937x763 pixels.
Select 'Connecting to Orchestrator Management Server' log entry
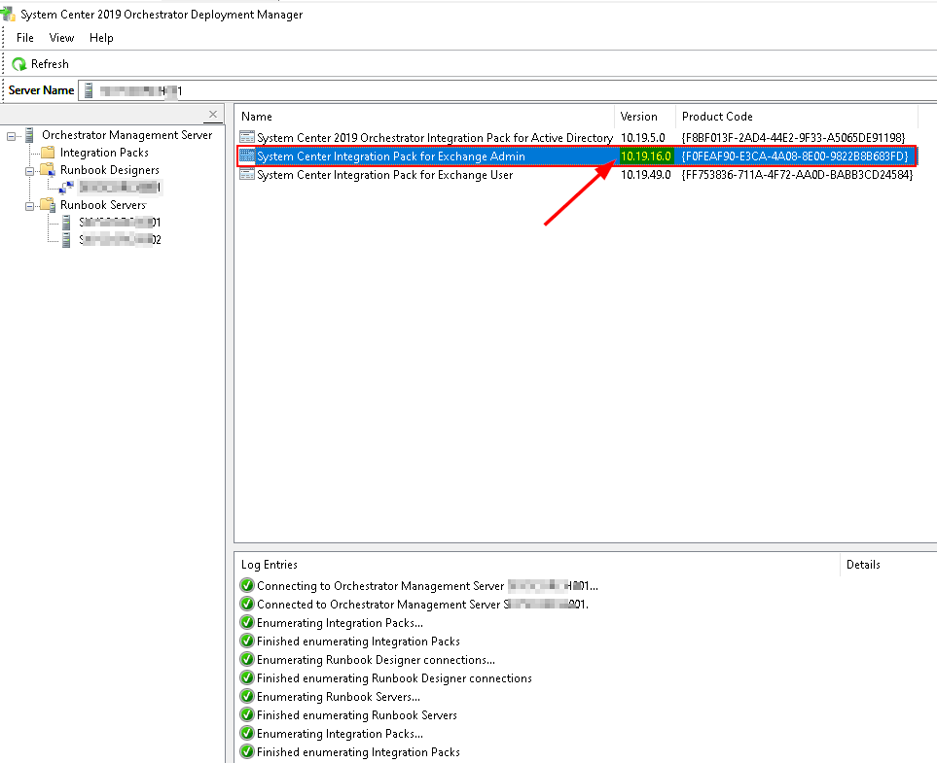[427, 586]
